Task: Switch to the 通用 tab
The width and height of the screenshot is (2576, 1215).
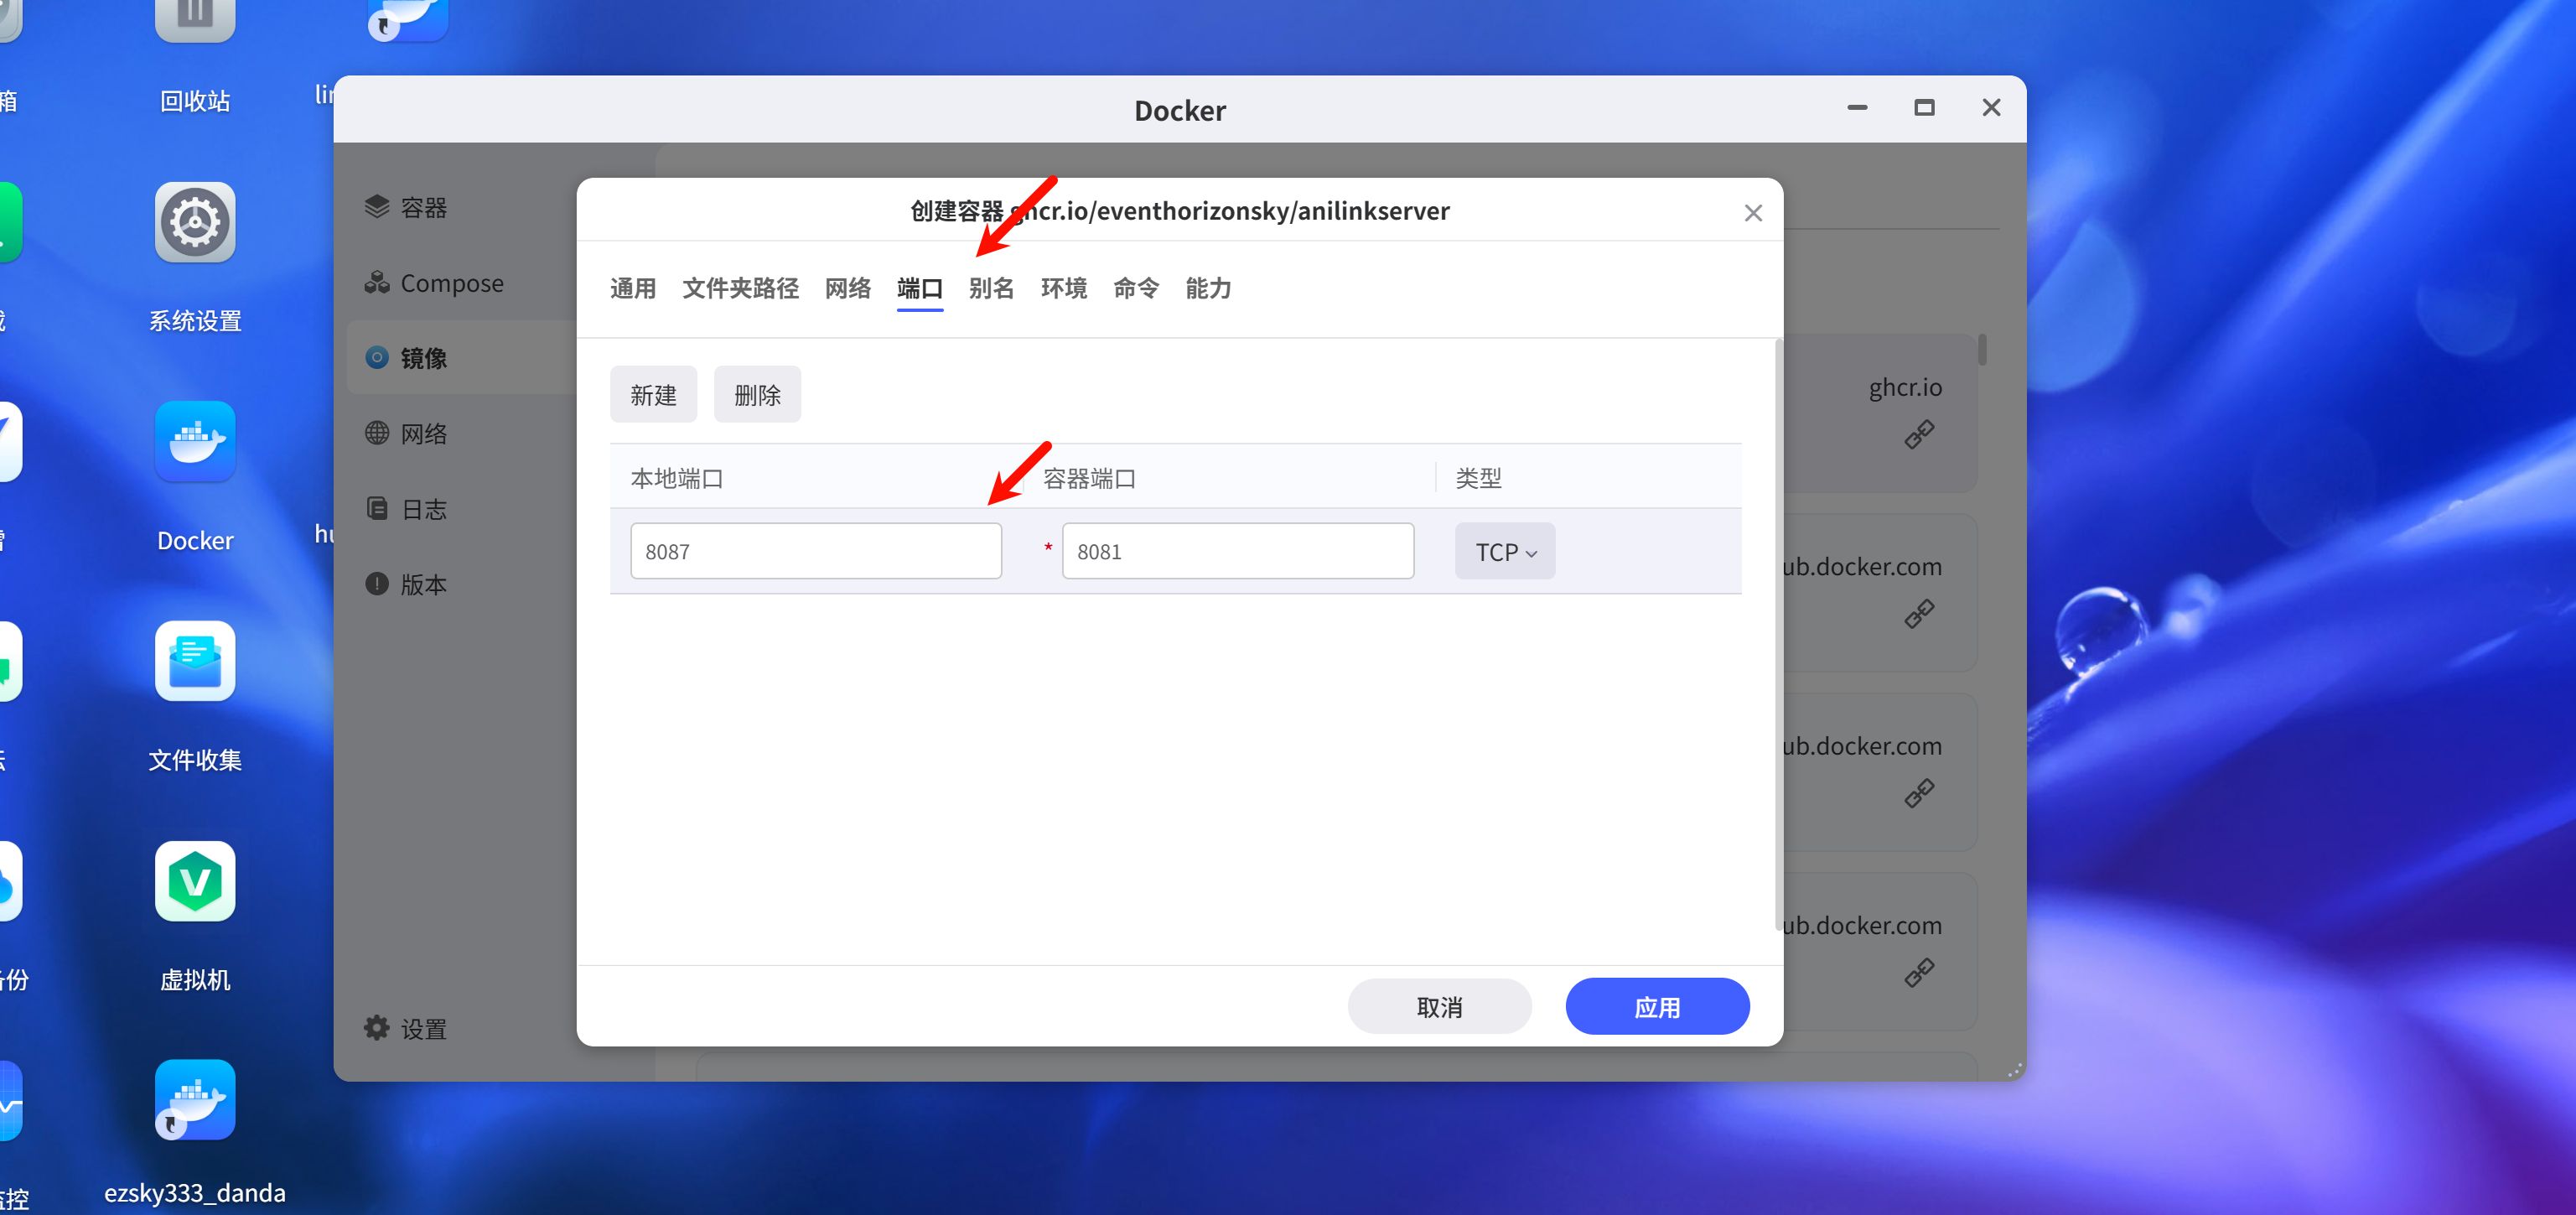Action: pyautogui.click(x=633, y=288)
